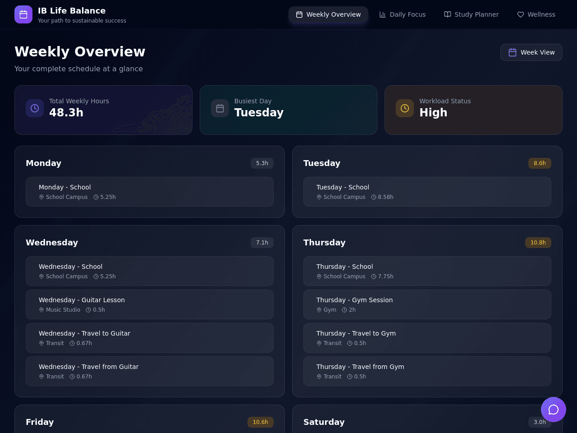Open the Monday - School event card
The width and height of the screenshot is (577, 433).
[x=150, y=192]
